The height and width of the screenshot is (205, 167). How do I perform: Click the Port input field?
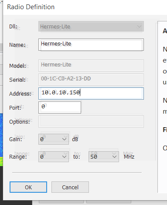pos(60,108)
